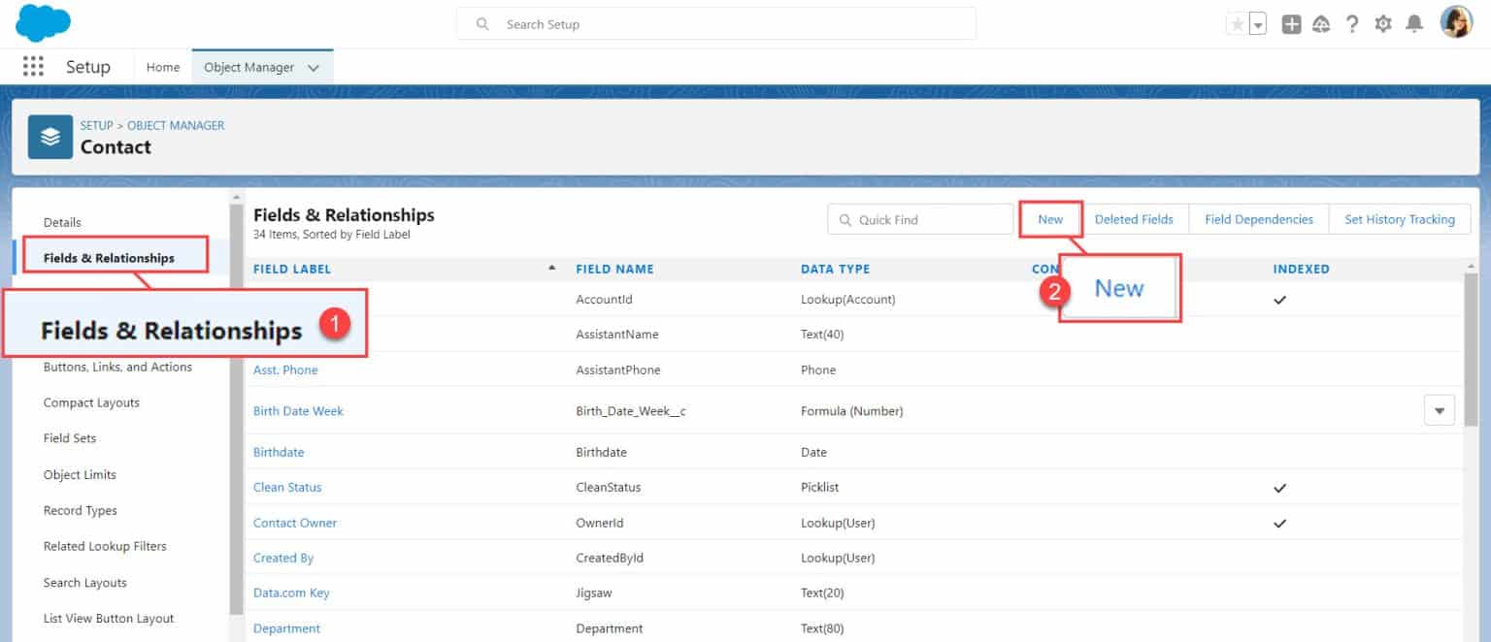Switch to the Home tab
This screenshot has width=1491, height=642.
pos(163,68)
